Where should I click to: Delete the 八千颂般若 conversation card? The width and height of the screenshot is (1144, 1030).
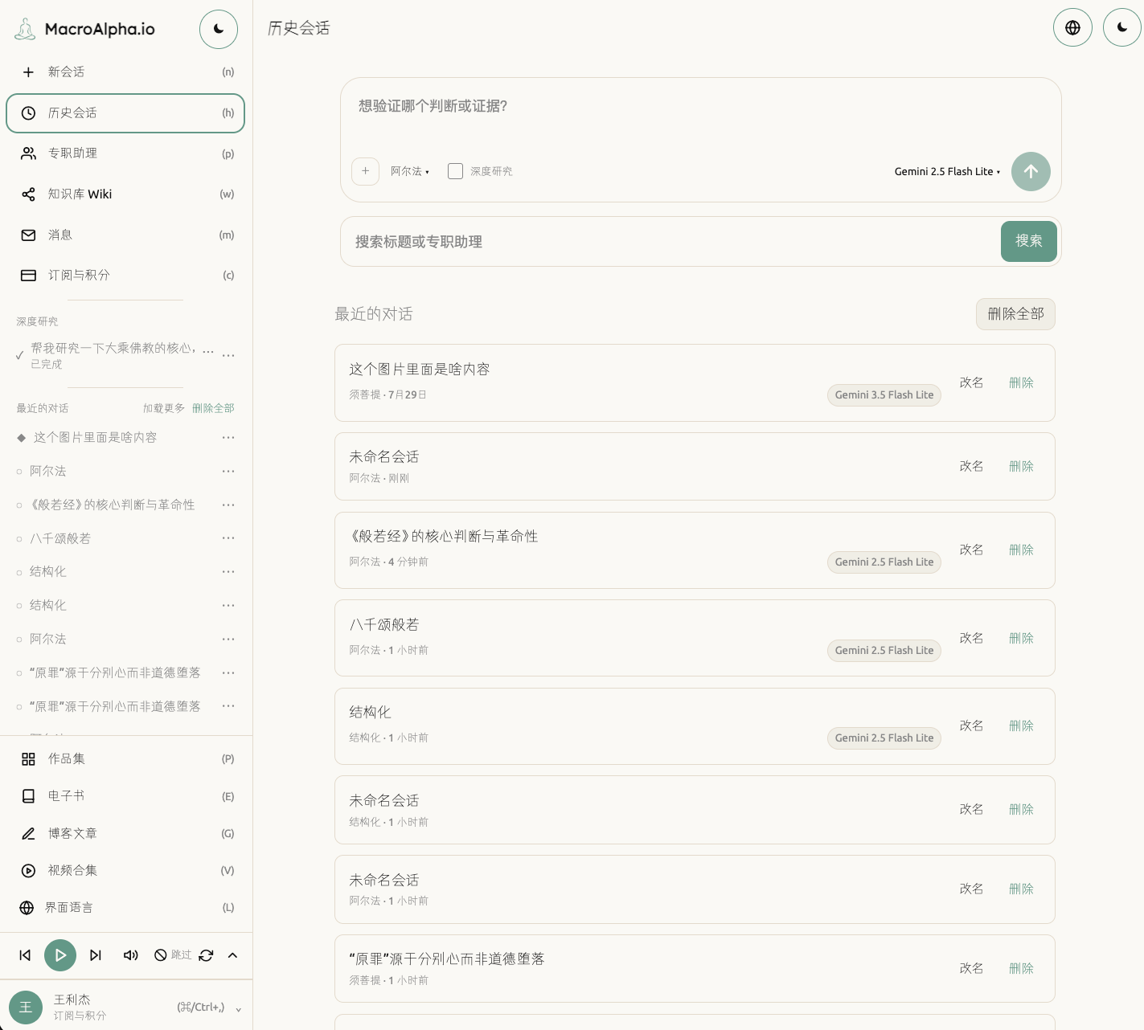(x=1021, y=639)
